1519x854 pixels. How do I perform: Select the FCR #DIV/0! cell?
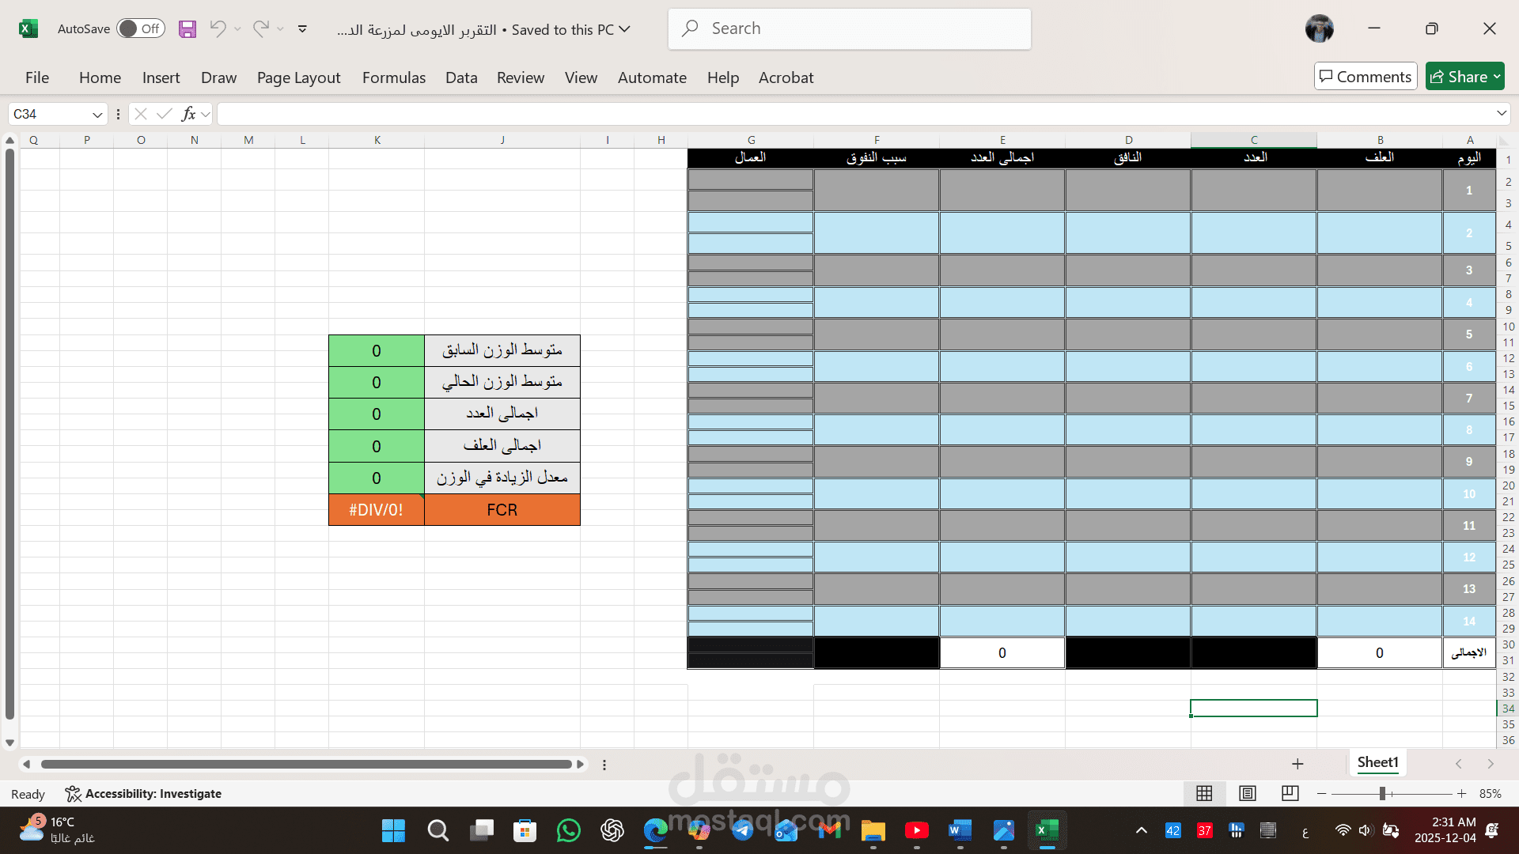(377, 510)
